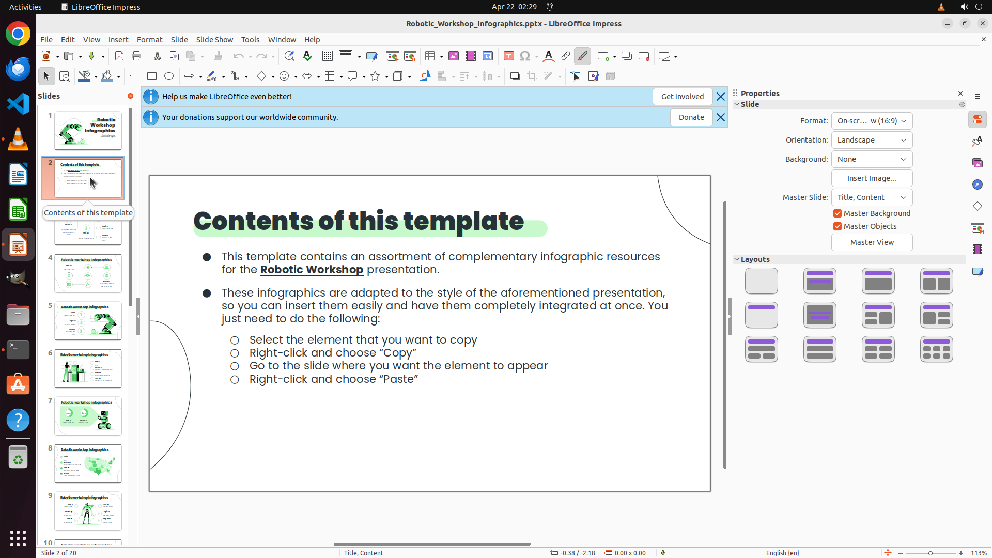Select the Ellipse shape tool
Image resolution: width=992 pixels, height=558 pixels.
tap(169, 76)
